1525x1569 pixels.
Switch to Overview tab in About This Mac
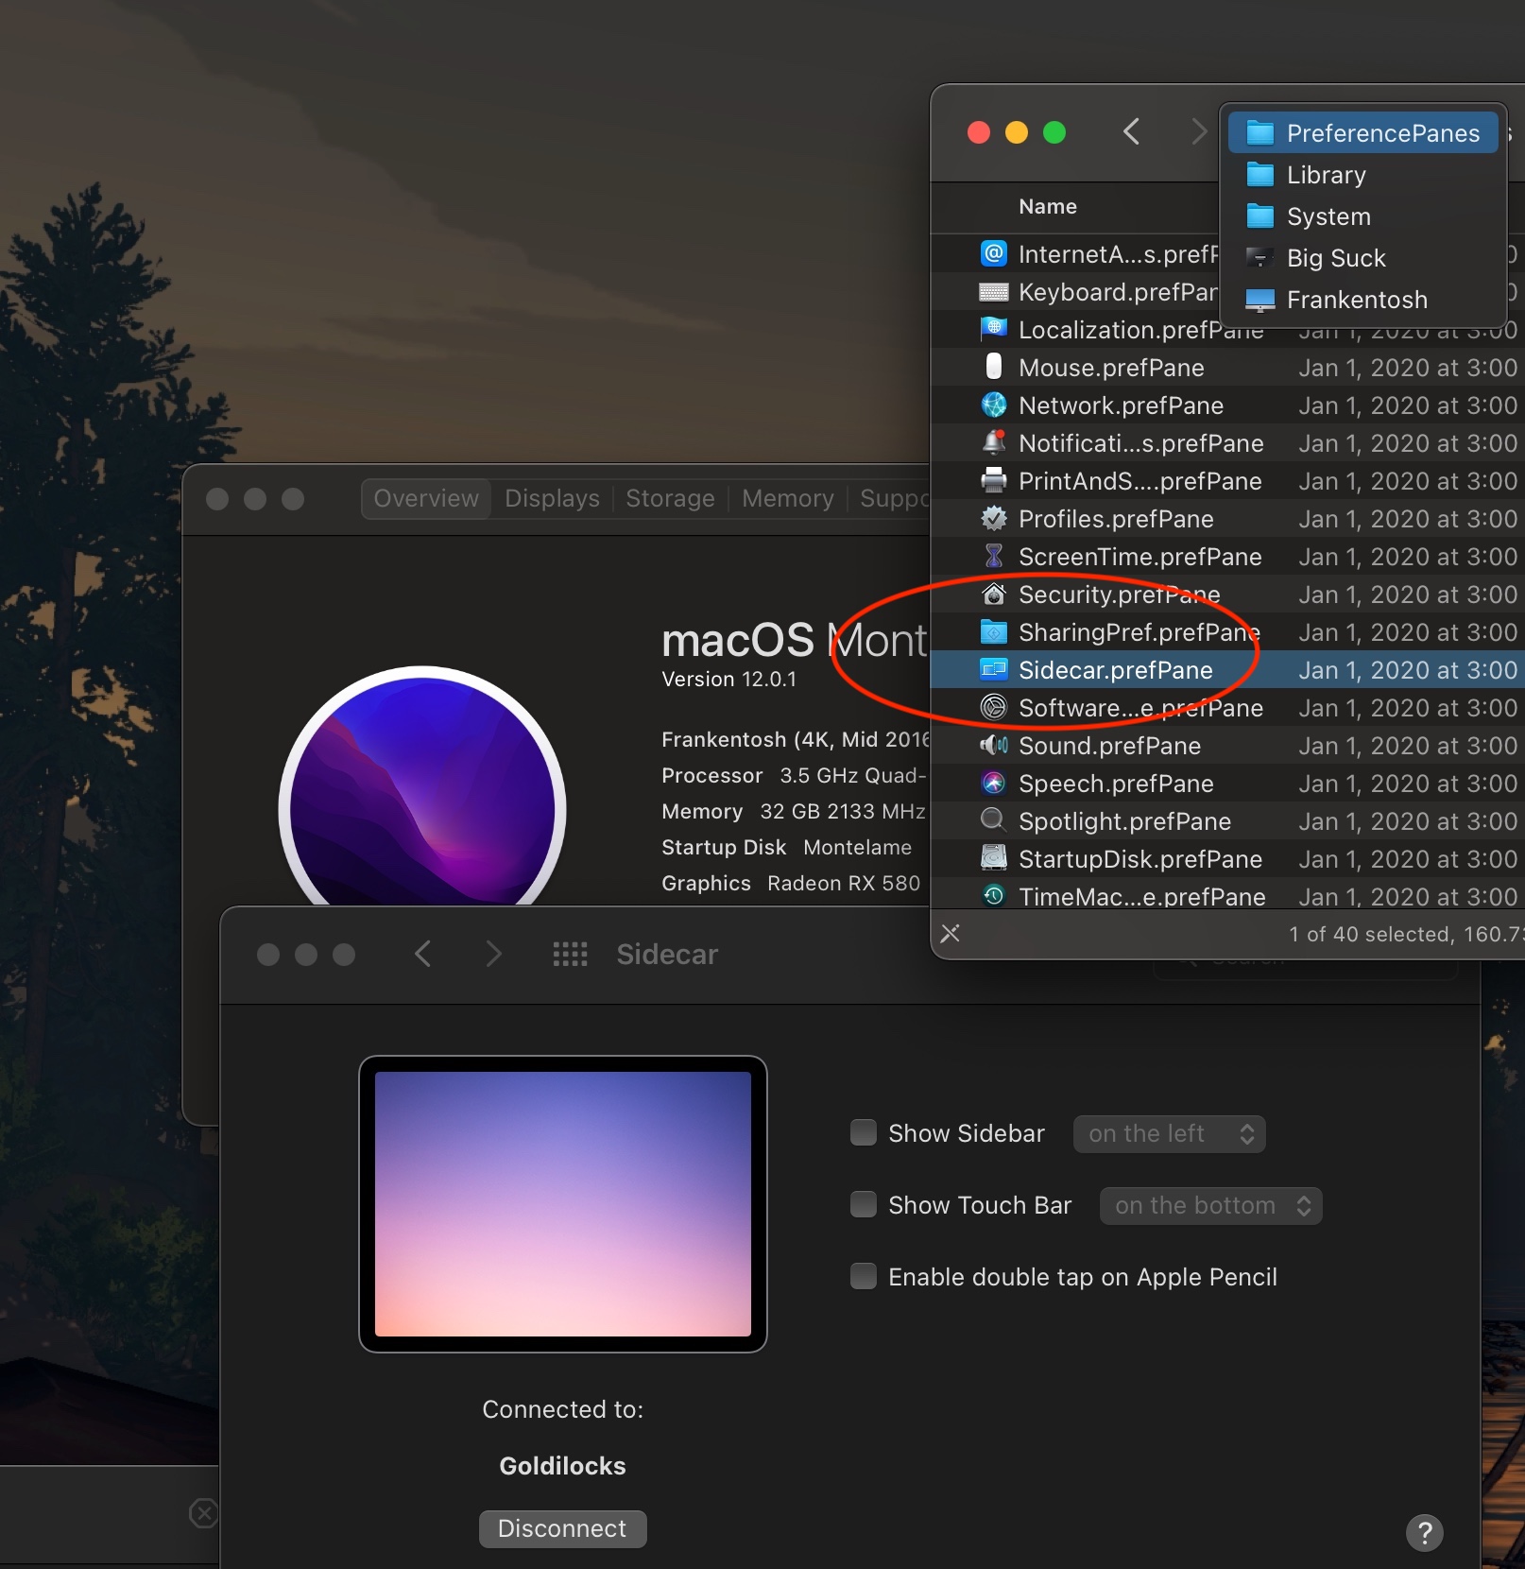click(426, 498)
